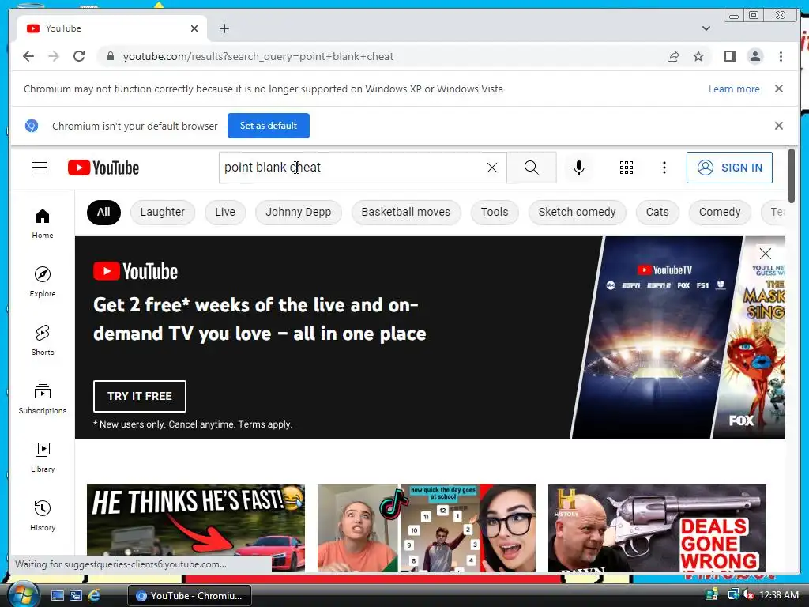Reload the page with the refresh icon
Screen dimensions: 809x607
79,56
